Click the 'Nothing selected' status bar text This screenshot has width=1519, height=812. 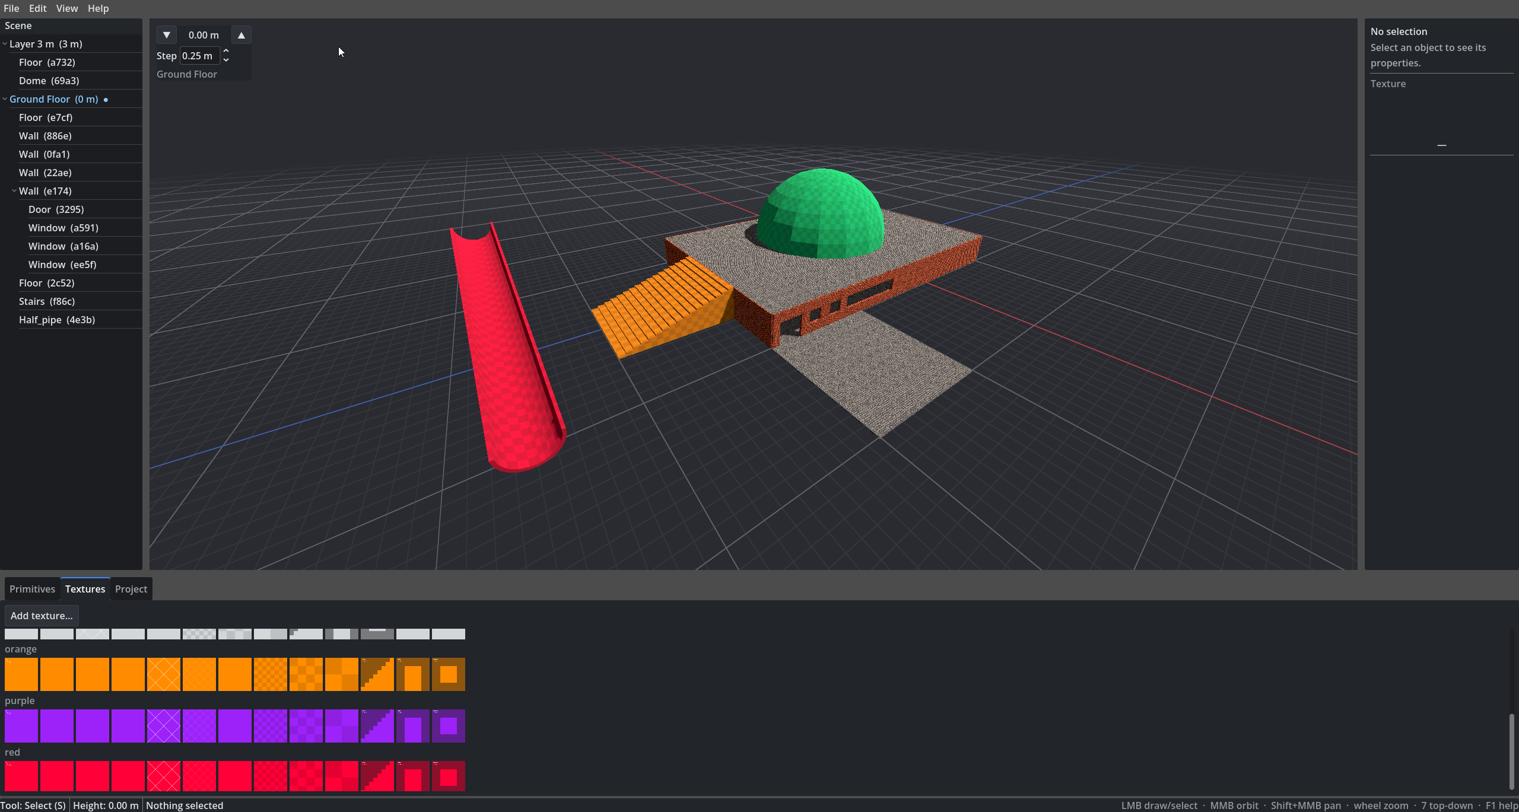[x=185, y=805]
